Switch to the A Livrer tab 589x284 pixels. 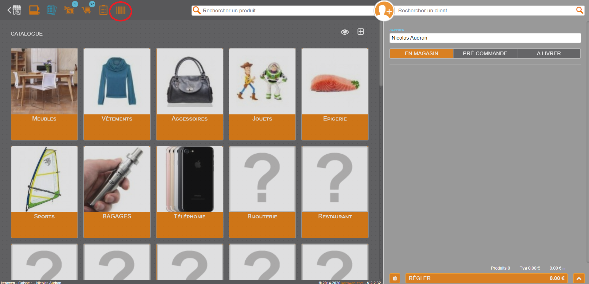coord(549,53)
